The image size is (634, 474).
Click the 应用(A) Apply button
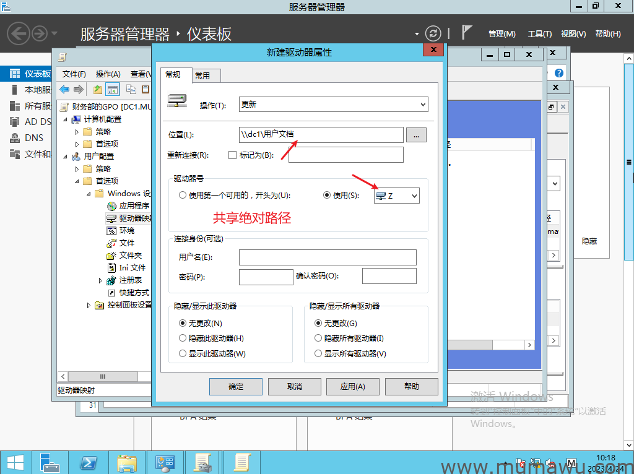pos(352,387)
